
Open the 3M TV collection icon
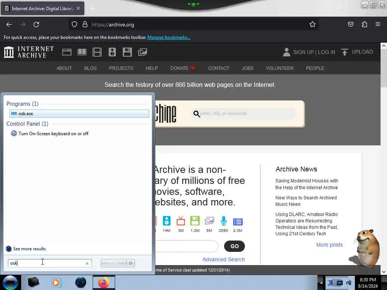pyautogui.click(x=181, y=221)
